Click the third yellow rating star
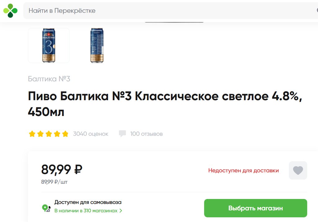This screenshot has width=318, height=222. (x=48, y=134)
